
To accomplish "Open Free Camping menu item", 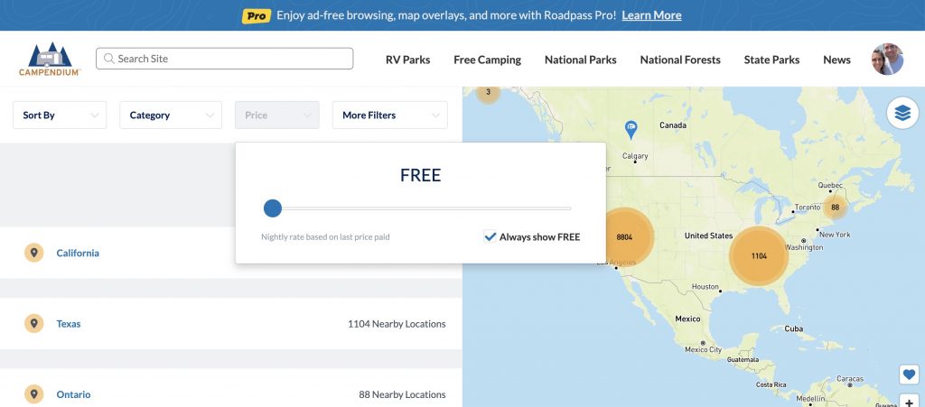I will click(x=487, y=60).
